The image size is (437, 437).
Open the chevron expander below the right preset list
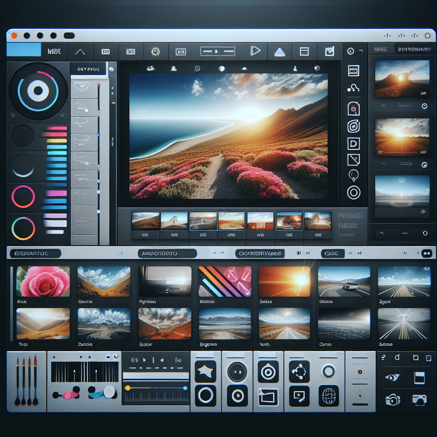(x=382, y=233)
